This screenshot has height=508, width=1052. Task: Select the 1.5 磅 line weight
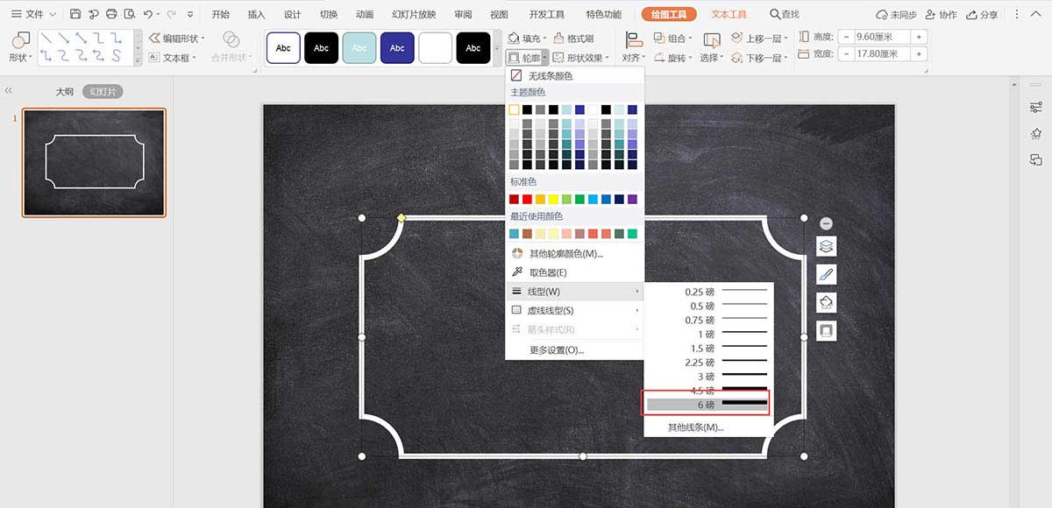pyautogui.click(x=707, y=348)
